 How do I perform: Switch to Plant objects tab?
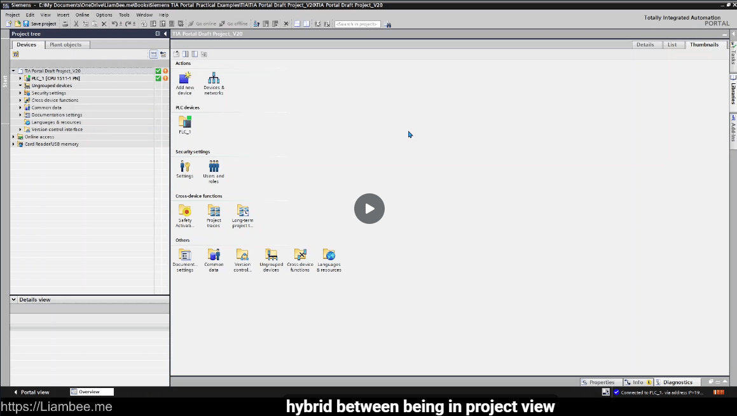pos(65,45)
